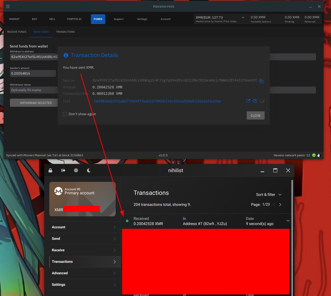
Task: Switch to TRANSACTIONS subtab in Haveno
Action: pos(65,32)
